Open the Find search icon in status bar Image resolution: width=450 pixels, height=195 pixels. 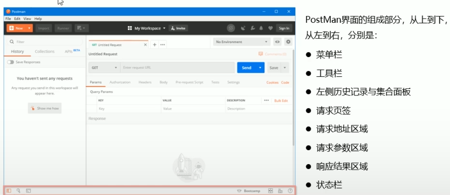coord(18,190)
